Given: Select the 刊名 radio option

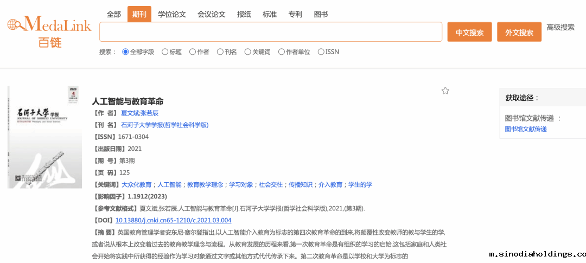Looking at the screenshot, I should [220, 52].
